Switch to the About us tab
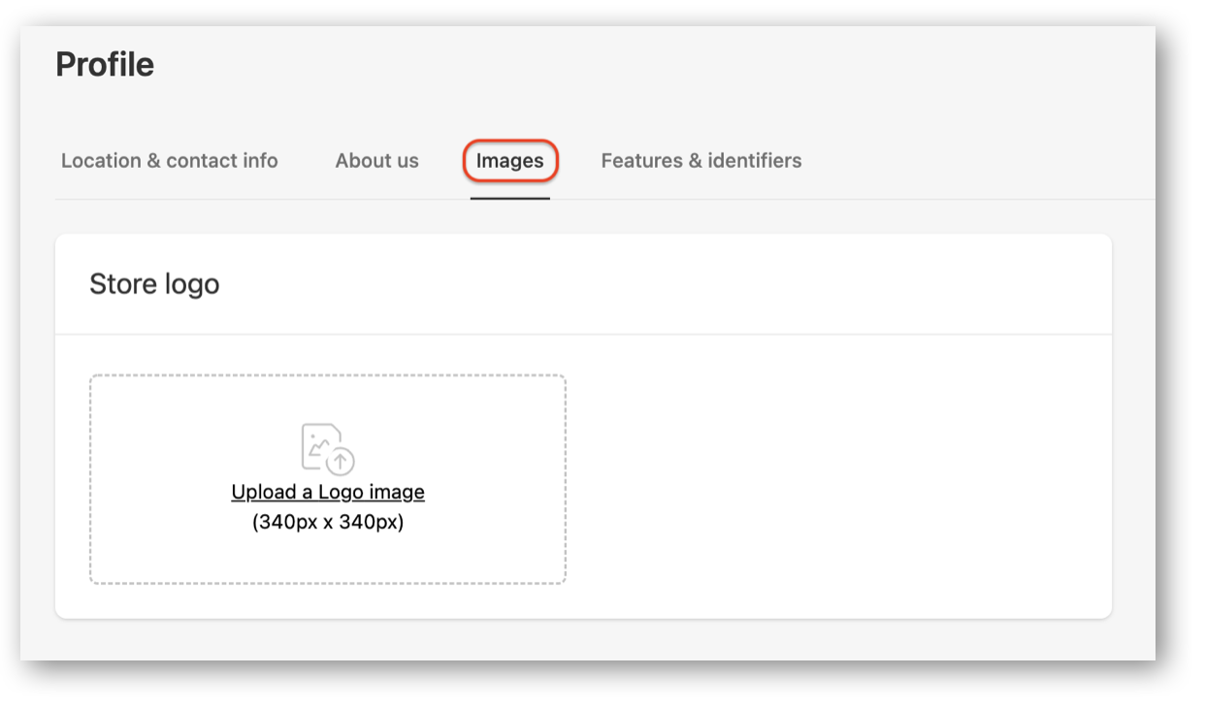 pos(377,161)
